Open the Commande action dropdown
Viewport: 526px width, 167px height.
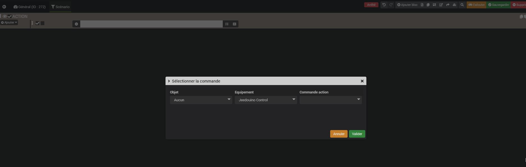[331, 100]
